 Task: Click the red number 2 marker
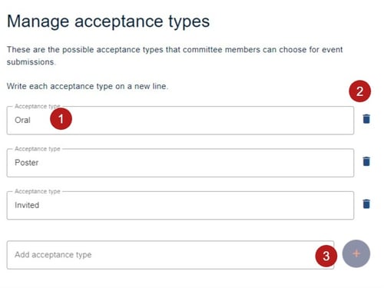pyautogui.click(x=359, y=91)
